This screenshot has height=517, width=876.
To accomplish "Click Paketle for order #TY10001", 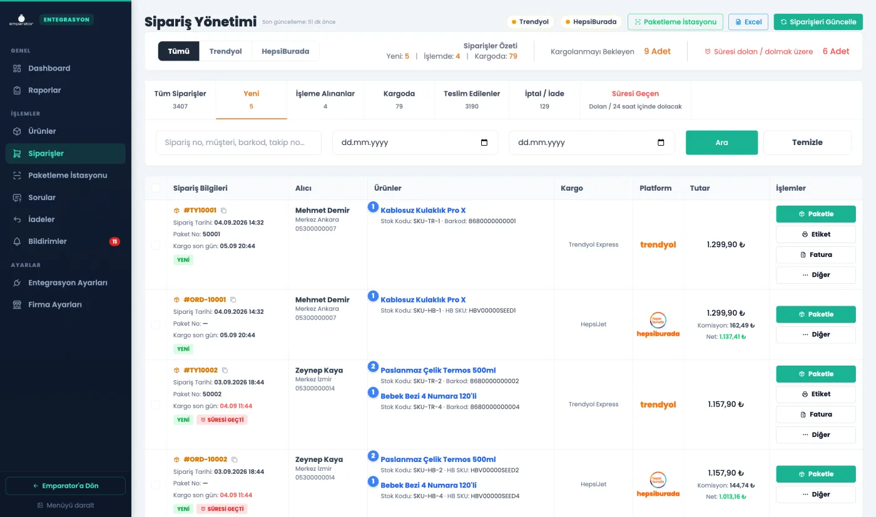I will [x=816, y=214].
